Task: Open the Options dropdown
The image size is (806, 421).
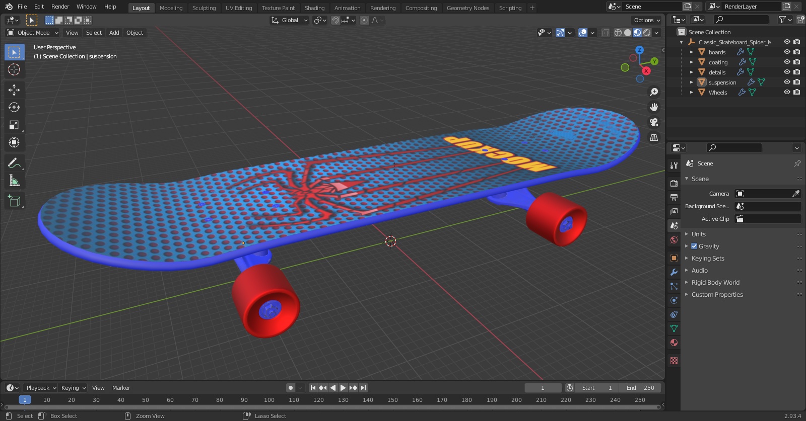Action: click(x=647, y=20)
